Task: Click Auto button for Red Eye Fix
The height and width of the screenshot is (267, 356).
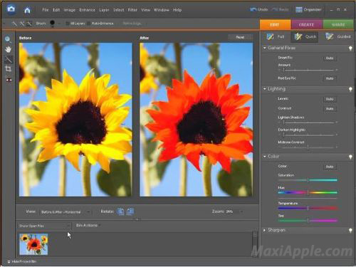Action: 330,78
